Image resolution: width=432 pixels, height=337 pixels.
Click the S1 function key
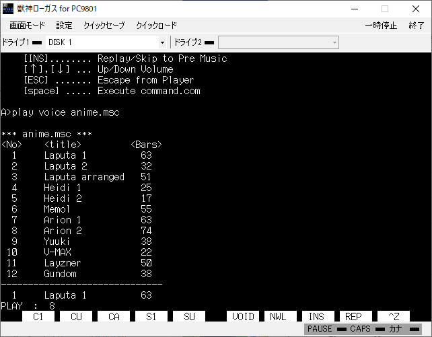click(151, 316)
